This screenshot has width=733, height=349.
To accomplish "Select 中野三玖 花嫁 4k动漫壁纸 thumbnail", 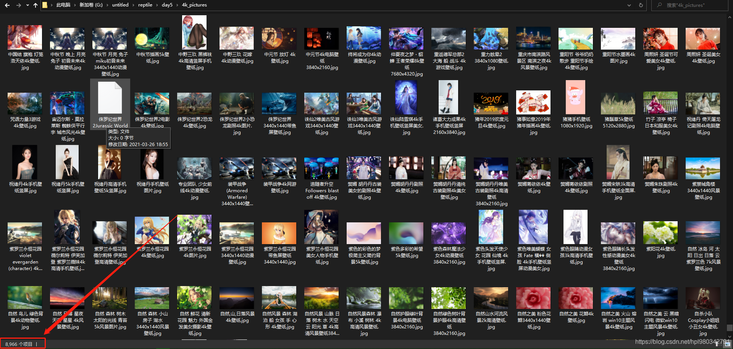I will pos(237,38).
